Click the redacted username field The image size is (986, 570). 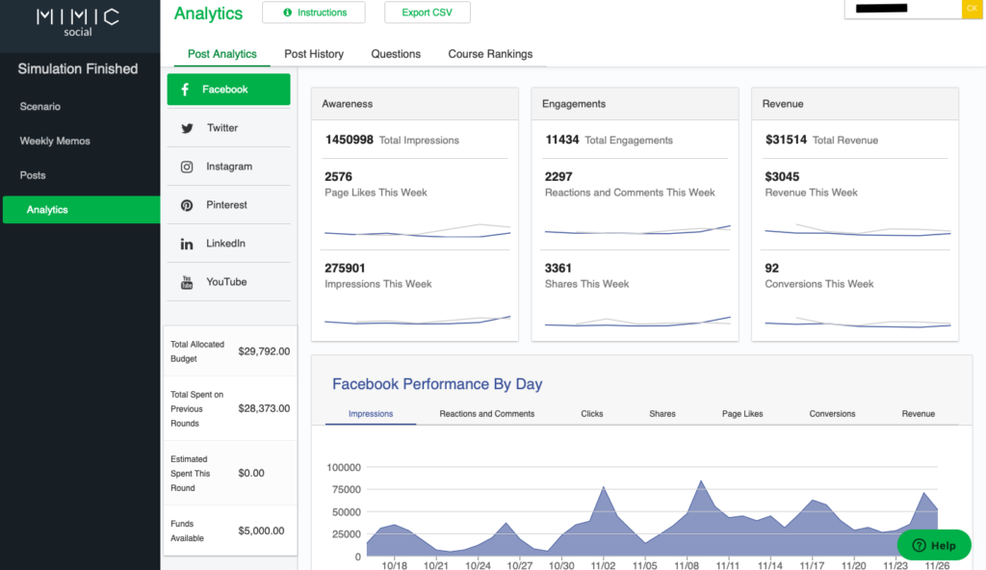(903, 9)
